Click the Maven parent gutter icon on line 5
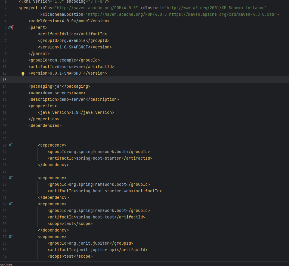The height and width of the screenshot is (266, 289). [11, 27]
